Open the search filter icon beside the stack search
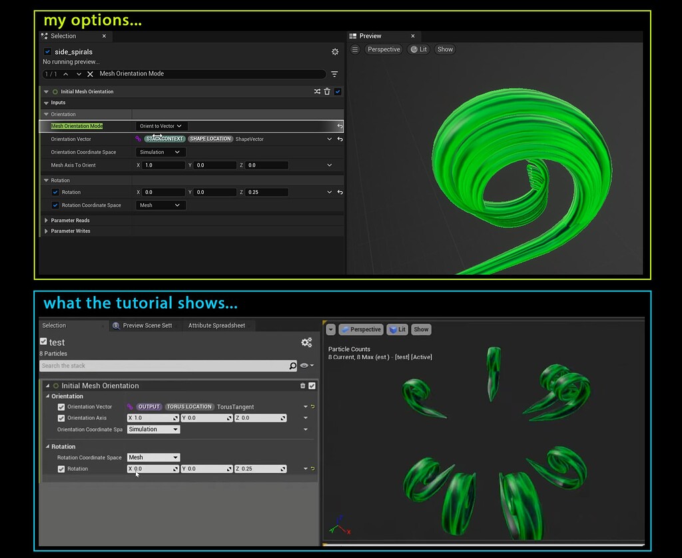Image resolution: width=682 pixels, height=558 pixels. [334, 74]
